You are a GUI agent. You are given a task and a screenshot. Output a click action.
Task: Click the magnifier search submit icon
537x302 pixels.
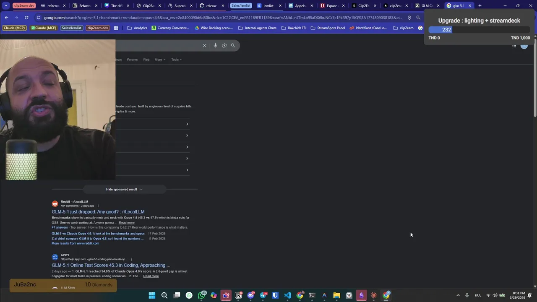pos(233,45)
